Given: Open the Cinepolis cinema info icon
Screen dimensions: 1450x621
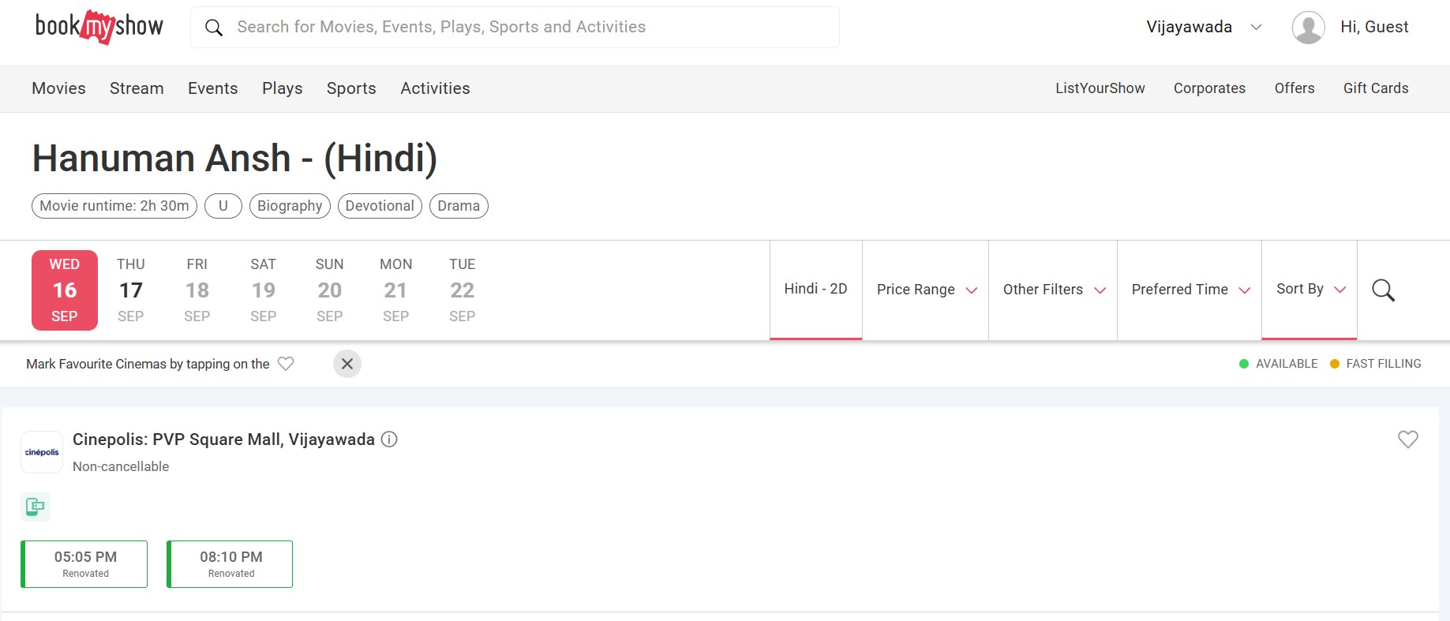Looking at the screenshot, I should pos(389,440).
